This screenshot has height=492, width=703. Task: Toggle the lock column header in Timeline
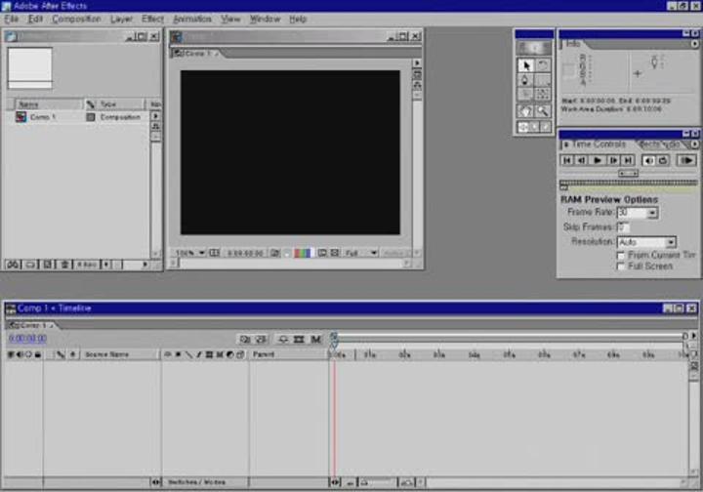38,354
